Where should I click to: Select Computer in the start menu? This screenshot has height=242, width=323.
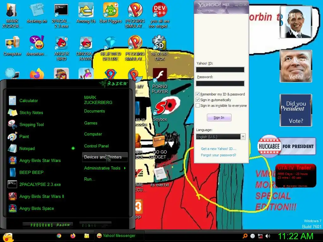pos(93,134)
